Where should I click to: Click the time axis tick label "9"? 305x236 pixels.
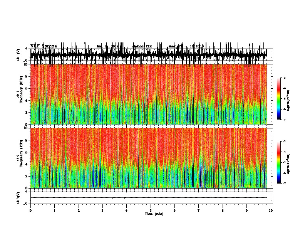(246, 211)
